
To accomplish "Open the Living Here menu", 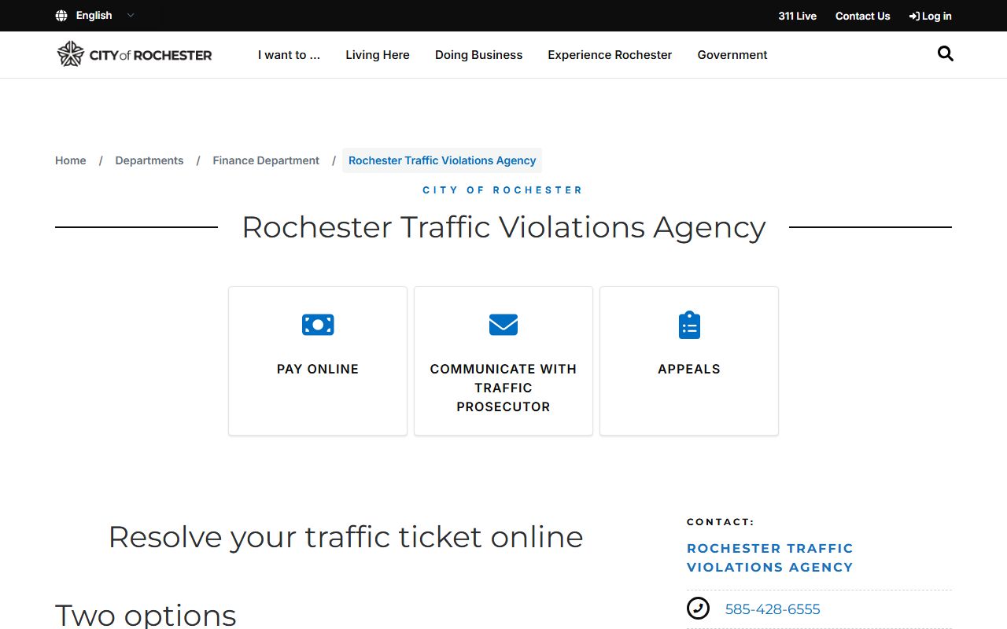I will coord(378,55).
